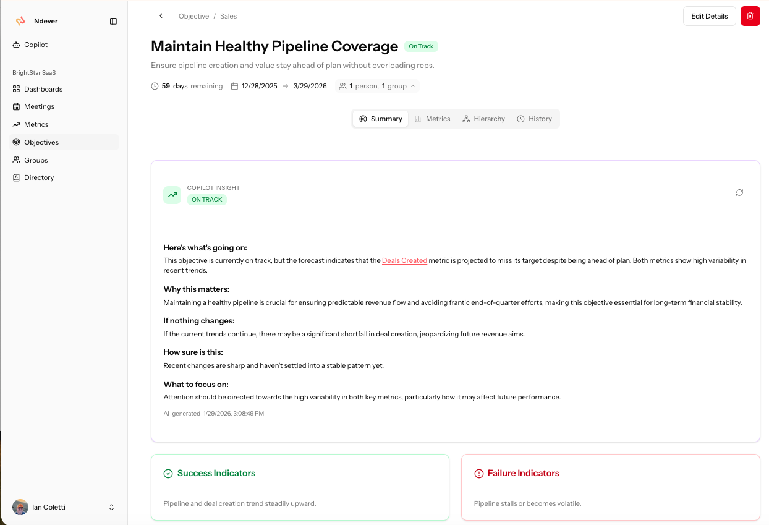Go back using the arrow above the breadcrumb

(x=161, y=15)
